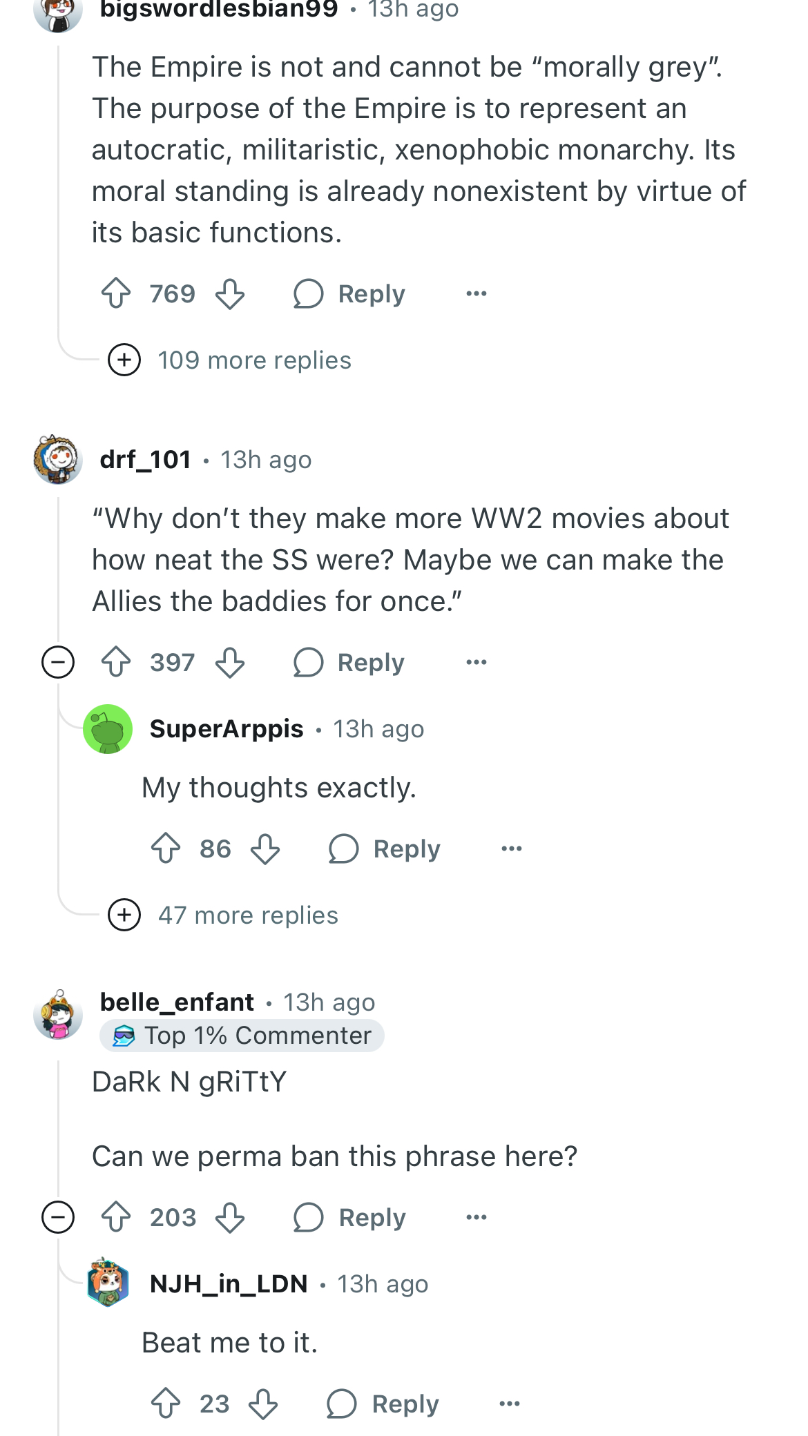Expand 109 more replies
Screen dimensions: 808x1436
pos(230,360)
